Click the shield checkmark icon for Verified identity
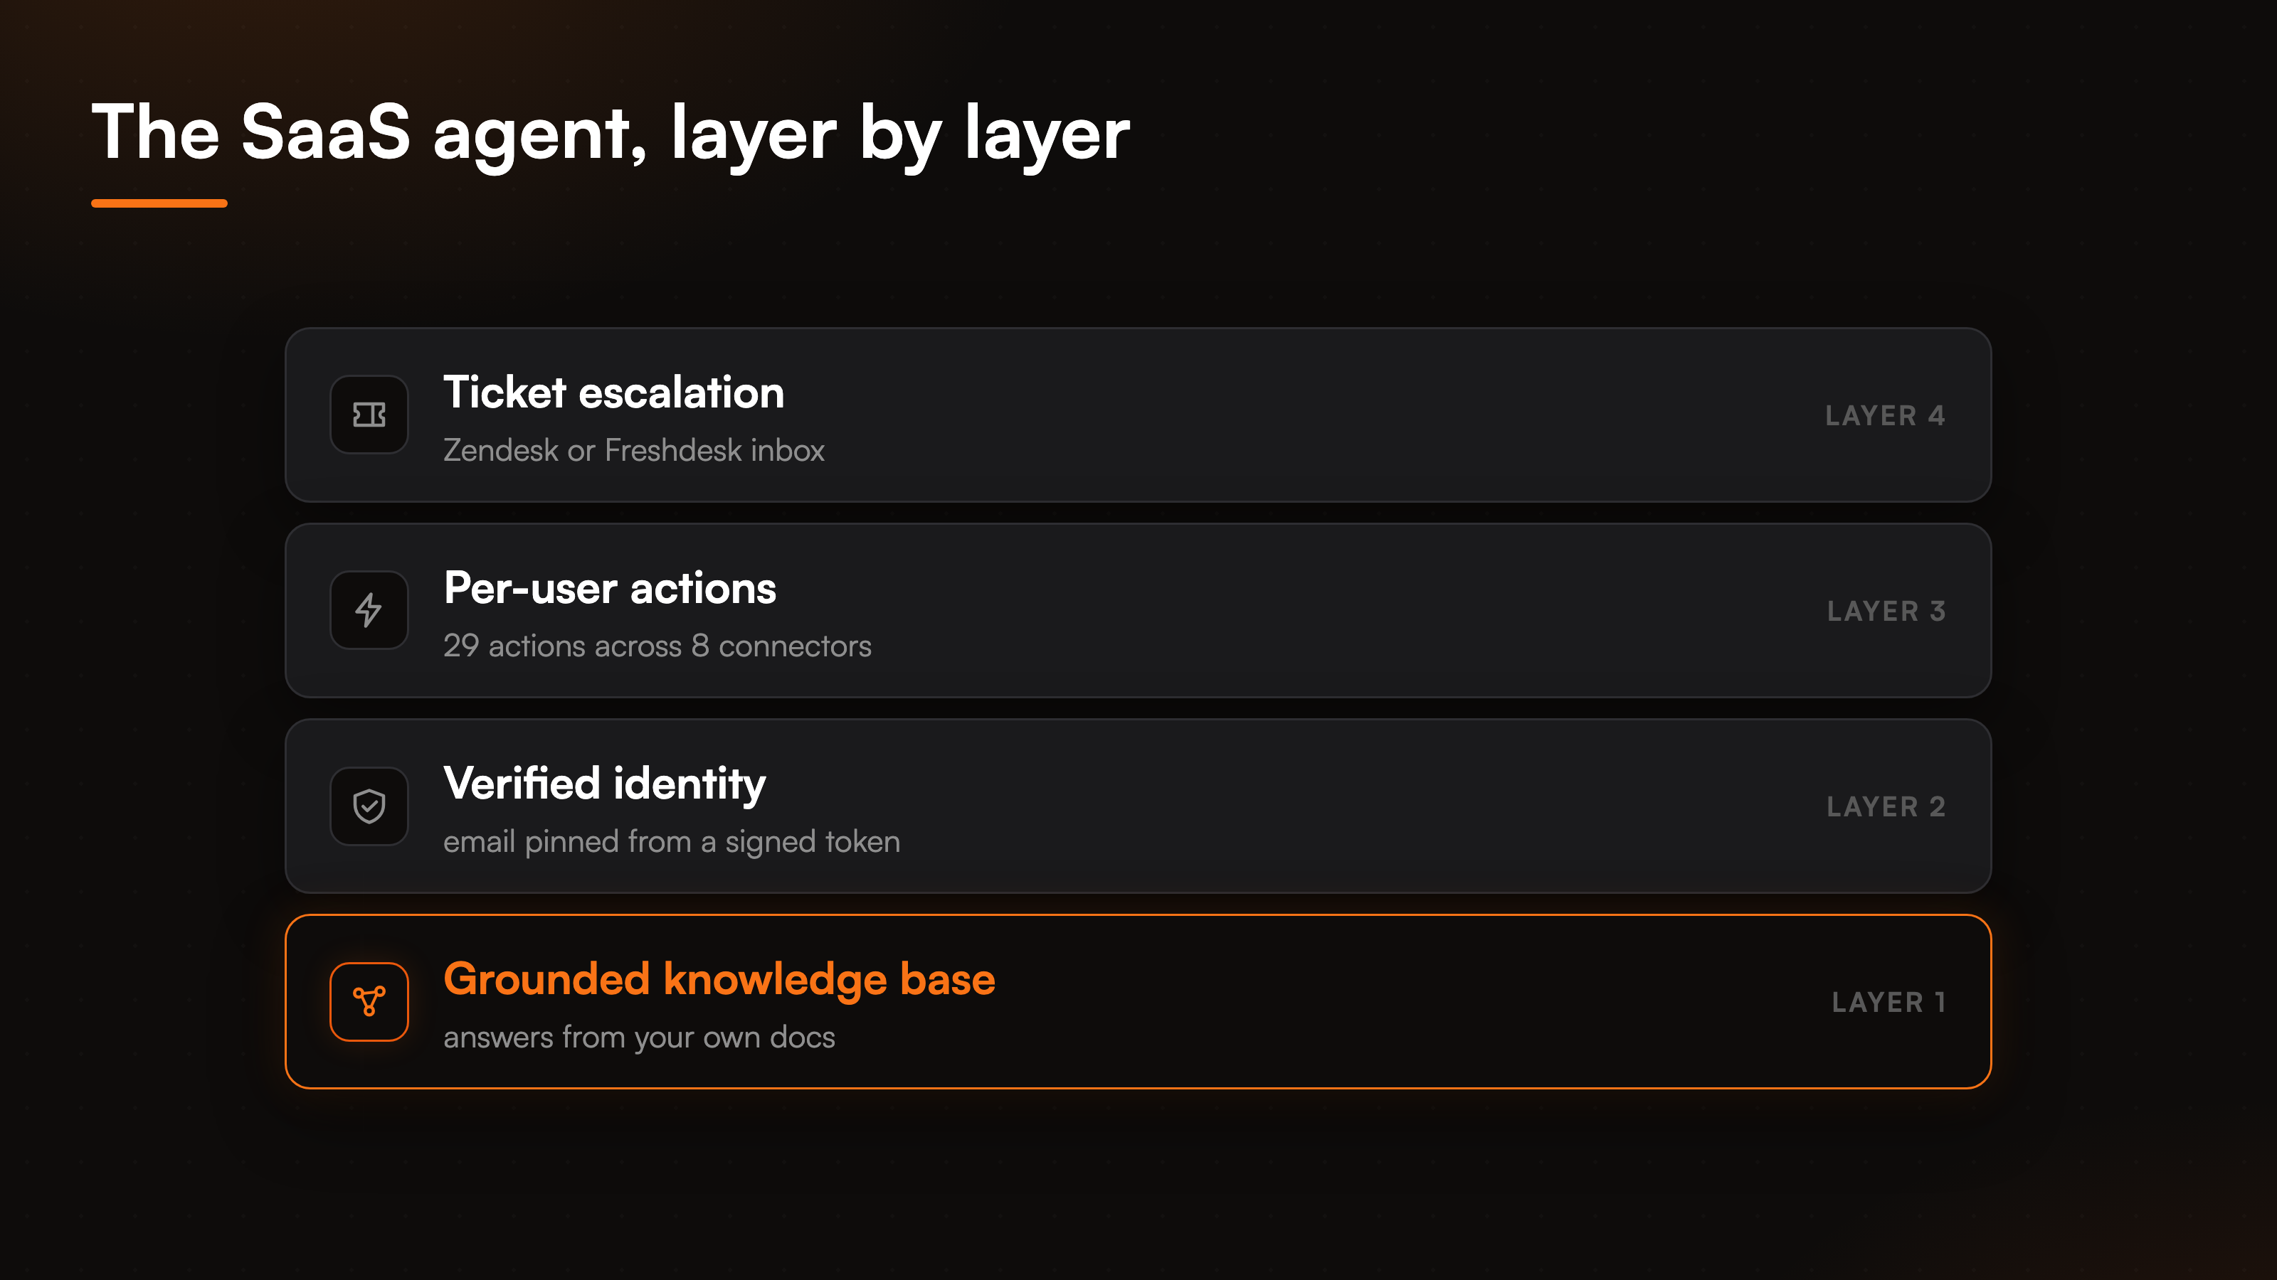Viewport: 2277px width, 1280px height. coord(369,806)
